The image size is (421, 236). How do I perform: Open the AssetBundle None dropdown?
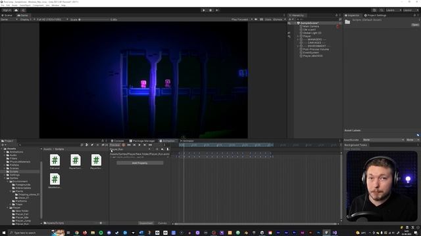coord(383,140)
